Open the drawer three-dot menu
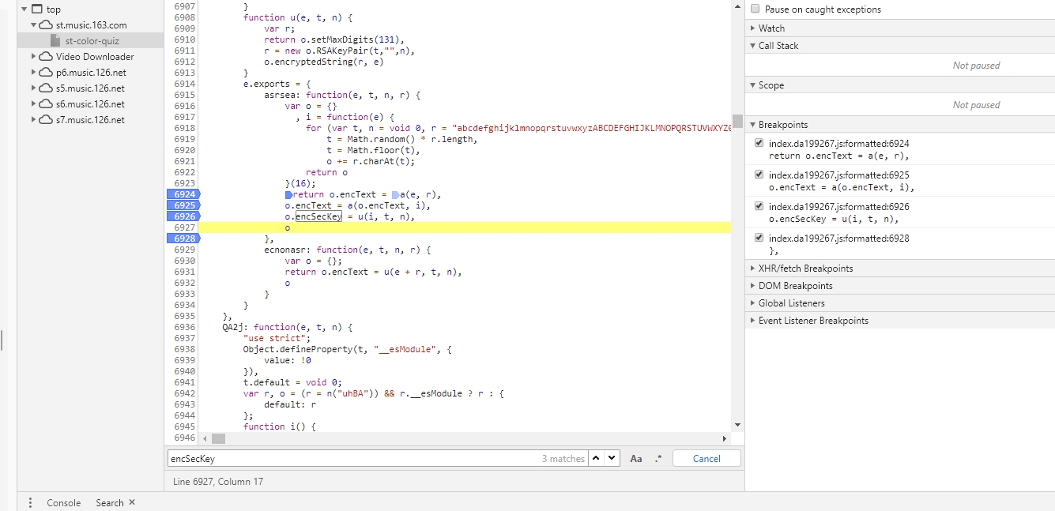 point(30,502)
